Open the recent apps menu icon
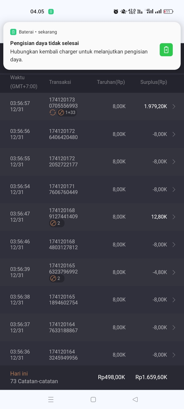This screenshot has width=184, height=409. [51, 400]
